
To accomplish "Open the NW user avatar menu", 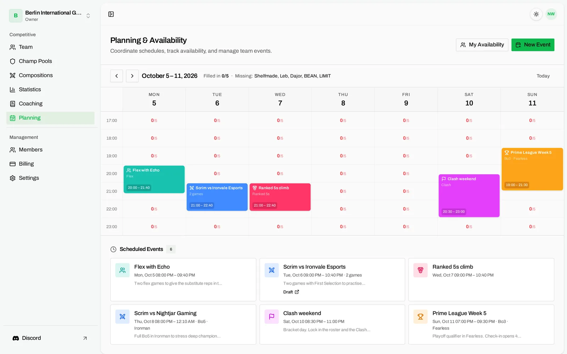I will pyautogui.click(x=551, y=14).
